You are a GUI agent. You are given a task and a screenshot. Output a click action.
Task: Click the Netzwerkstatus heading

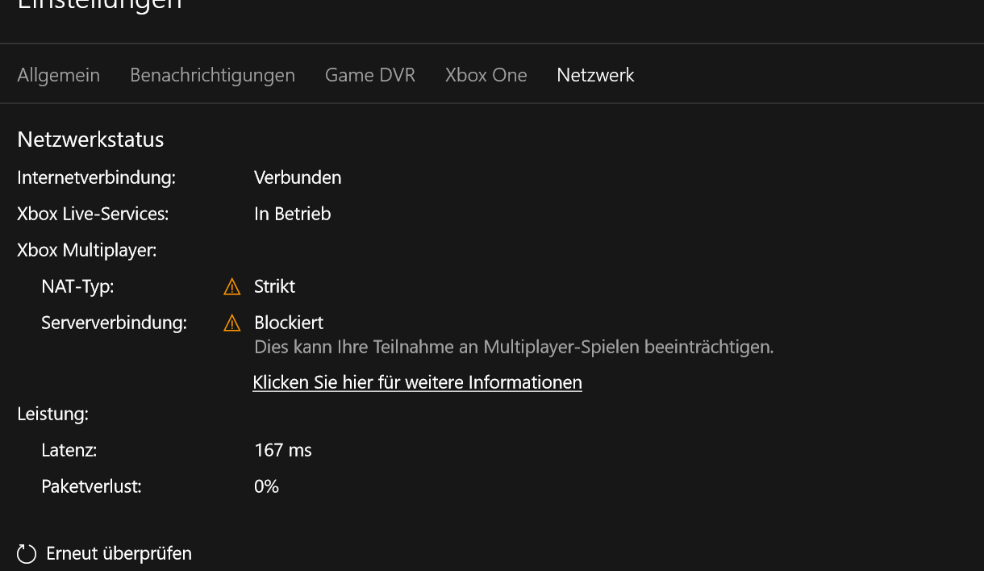(x=90, y=140)
